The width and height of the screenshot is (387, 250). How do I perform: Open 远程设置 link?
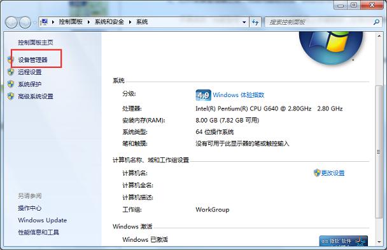coord(29,72)
